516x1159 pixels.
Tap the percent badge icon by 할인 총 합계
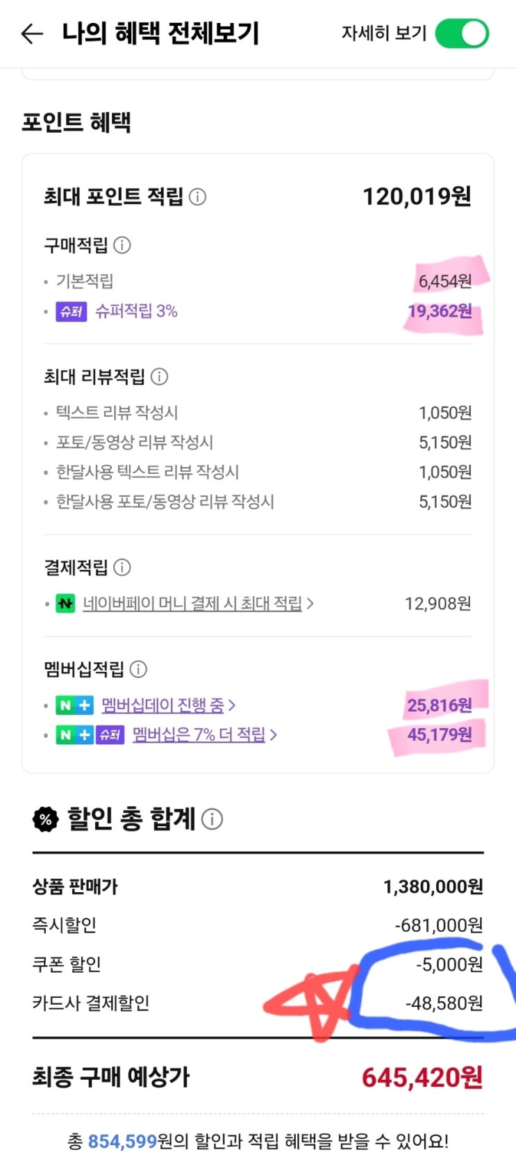46,820
